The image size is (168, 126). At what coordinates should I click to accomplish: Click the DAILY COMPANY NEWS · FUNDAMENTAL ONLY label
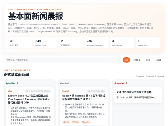point(35,10)
